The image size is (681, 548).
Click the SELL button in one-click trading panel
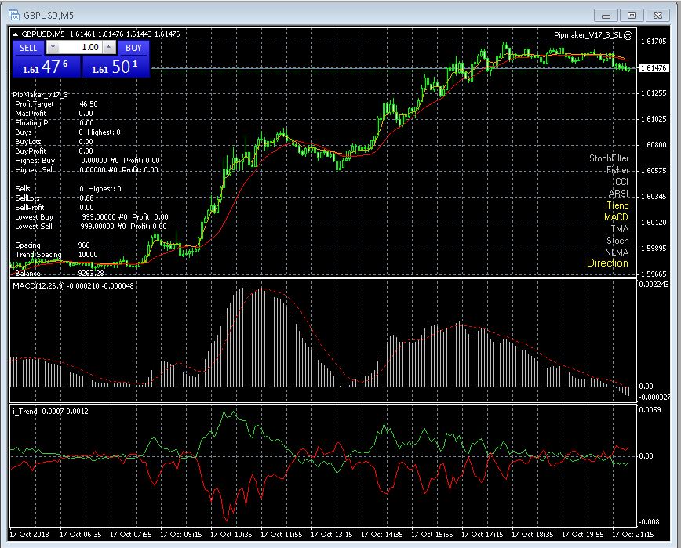coord(28,48)
